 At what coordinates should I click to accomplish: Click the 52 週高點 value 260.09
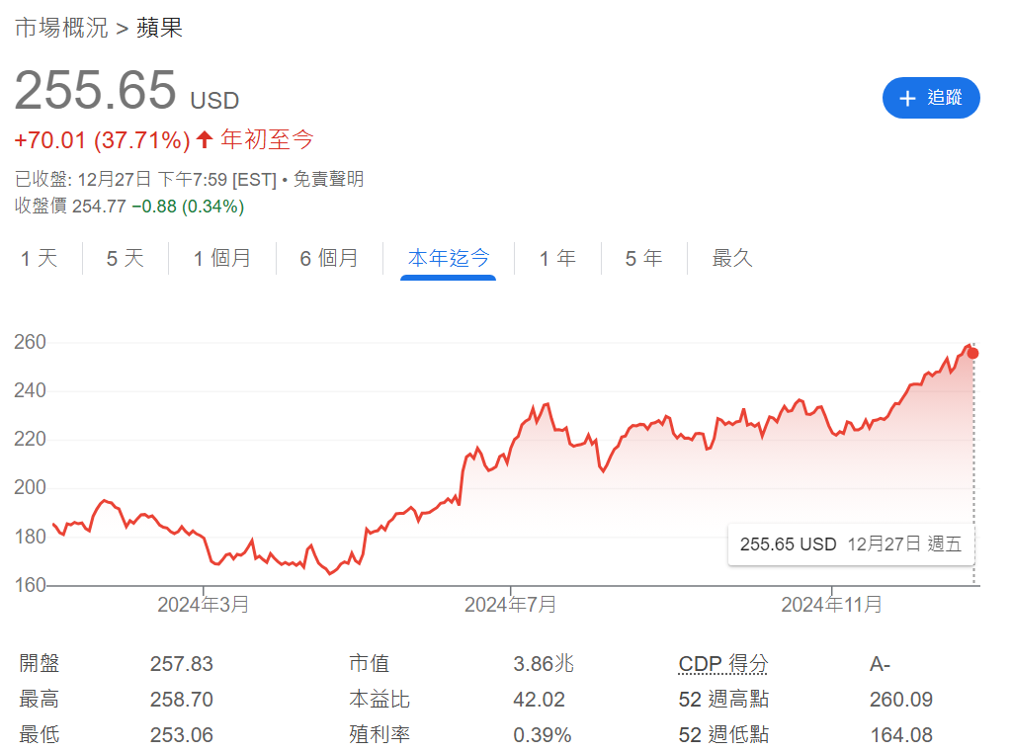click(x=900, y=699)
